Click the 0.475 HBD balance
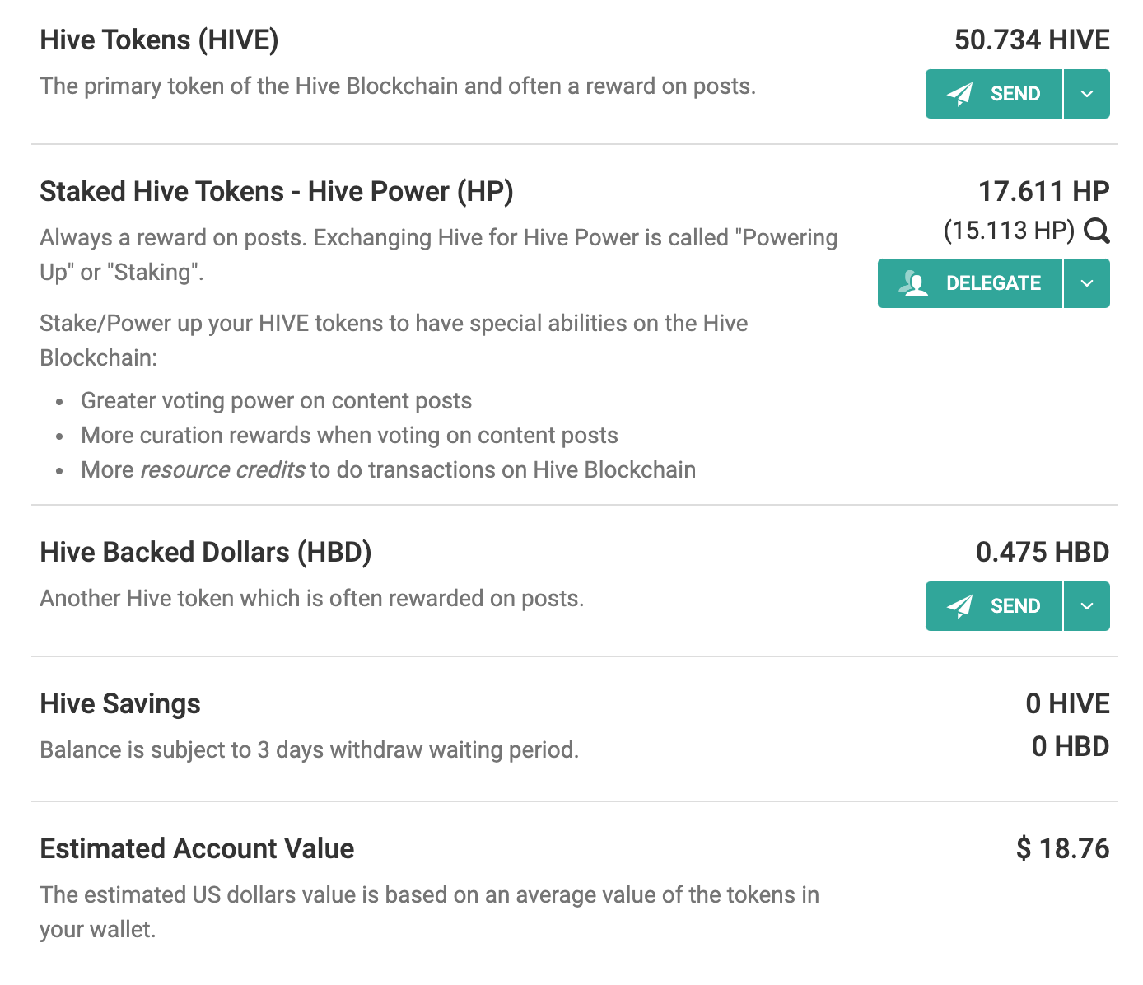 coord(1043,552)
